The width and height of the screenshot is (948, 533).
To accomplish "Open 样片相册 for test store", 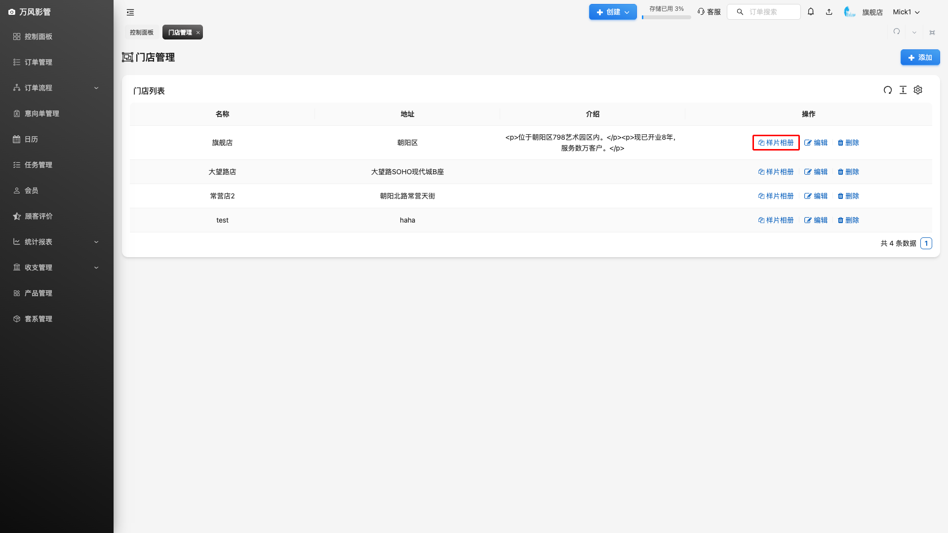I will (x=776, y=220).
